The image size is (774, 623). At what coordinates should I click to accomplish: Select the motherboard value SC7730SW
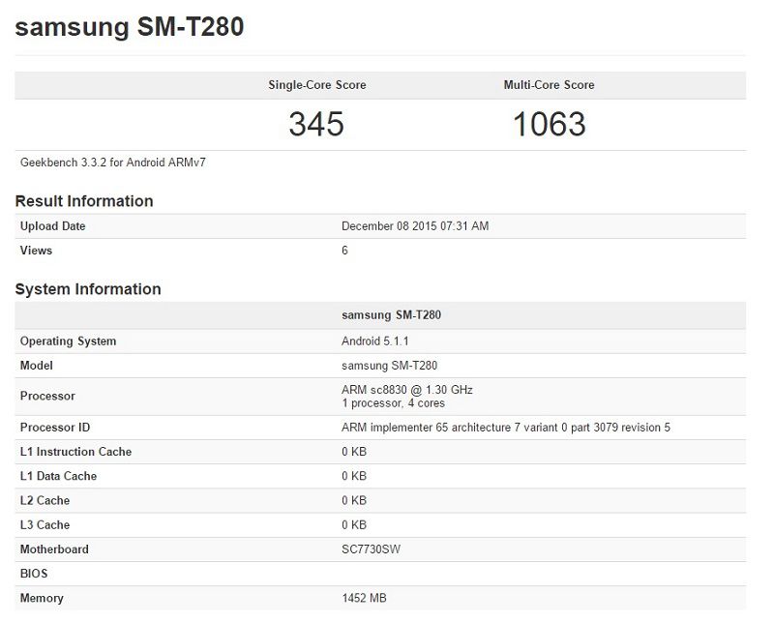(372, 549)
